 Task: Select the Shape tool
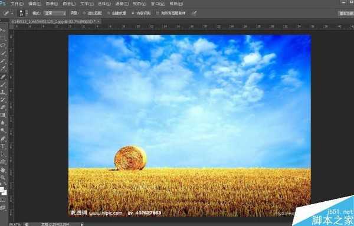click(3, 162)
